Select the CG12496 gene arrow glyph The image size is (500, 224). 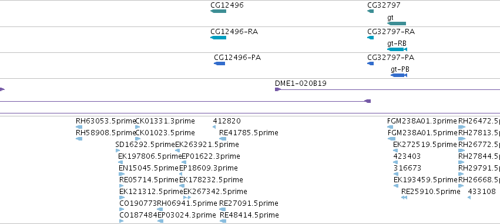pos(218,11)
